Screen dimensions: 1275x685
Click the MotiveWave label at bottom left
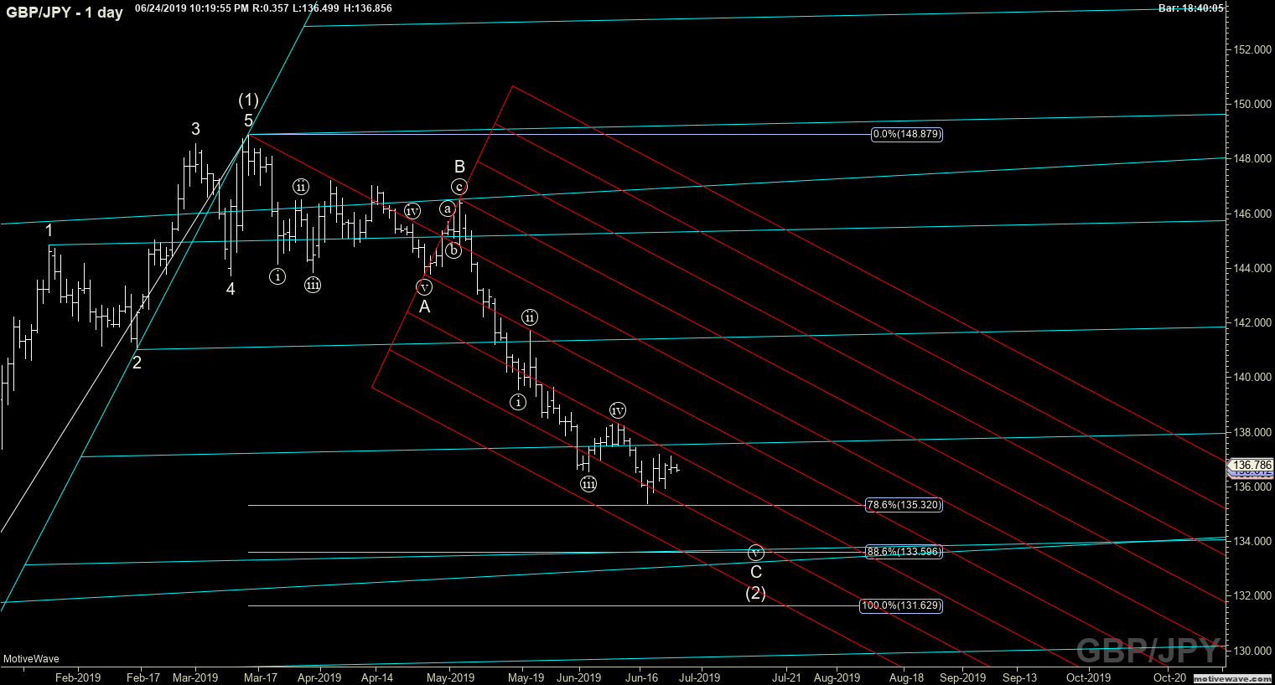pyautogui.click(x=31, y=659)
